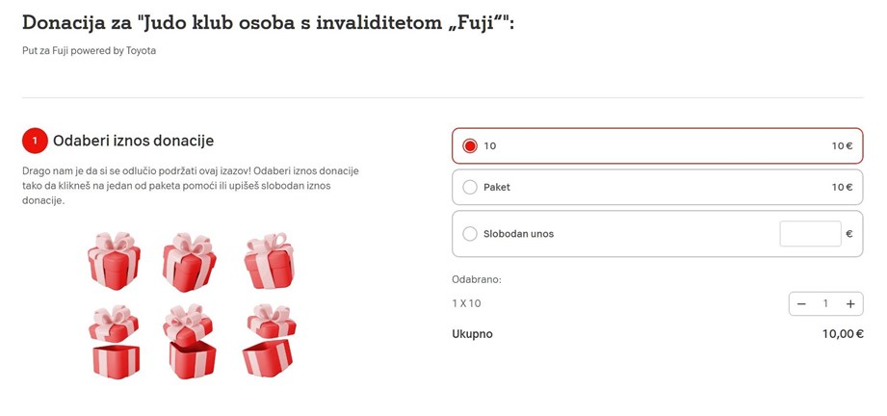Decrease quantity with the minus button
The image size is (887, 416).
801,304
